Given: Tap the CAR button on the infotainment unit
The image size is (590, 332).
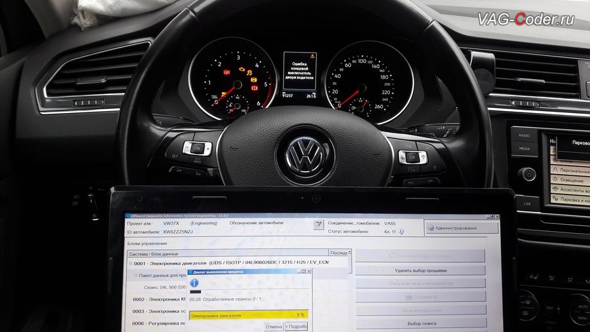Looking at the screenshot, I should 527,204.
